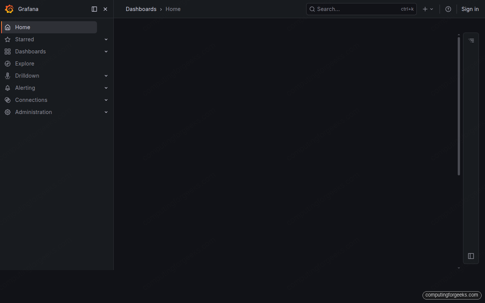This screenshot has height=303, width=485.
Task: Click the Grafana logo icon
Action: click(9, 9)
